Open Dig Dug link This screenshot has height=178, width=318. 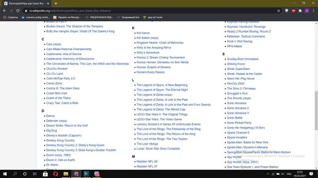[x=51, y=131]
